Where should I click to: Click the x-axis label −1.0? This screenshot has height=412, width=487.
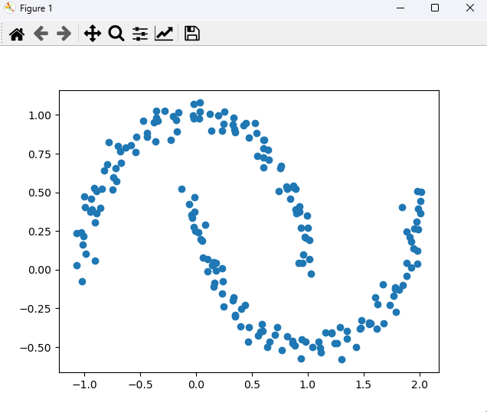[x=84, y=384]
